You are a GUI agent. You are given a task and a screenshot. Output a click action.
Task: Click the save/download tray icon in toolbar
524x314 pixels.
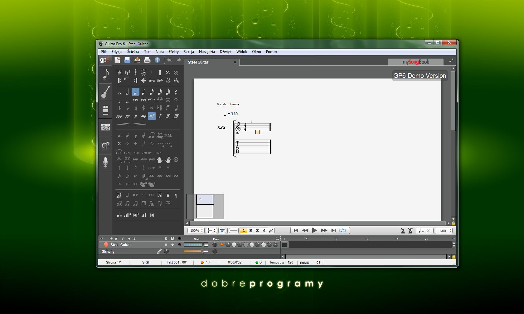point(137,60)
